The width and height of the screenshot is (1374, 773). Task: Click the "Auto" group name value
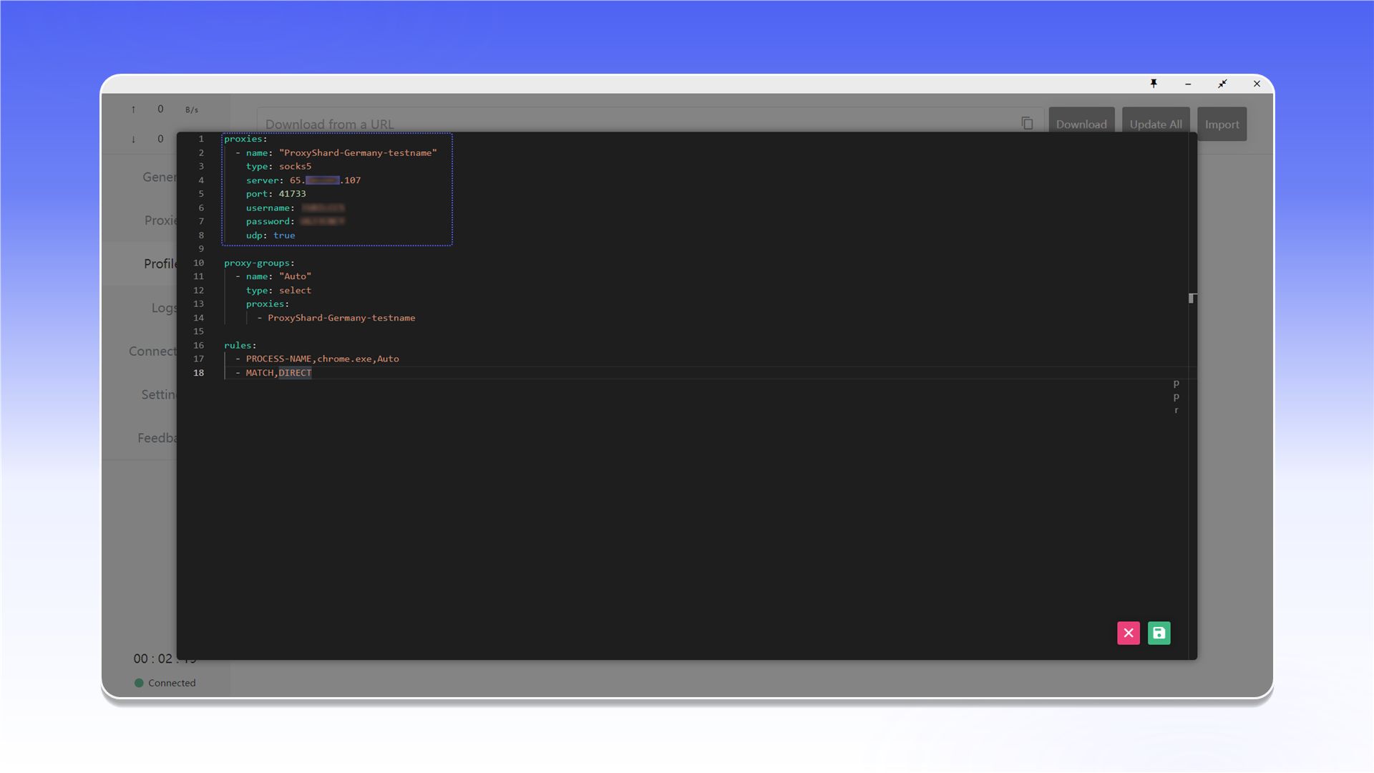click(295, 276)
